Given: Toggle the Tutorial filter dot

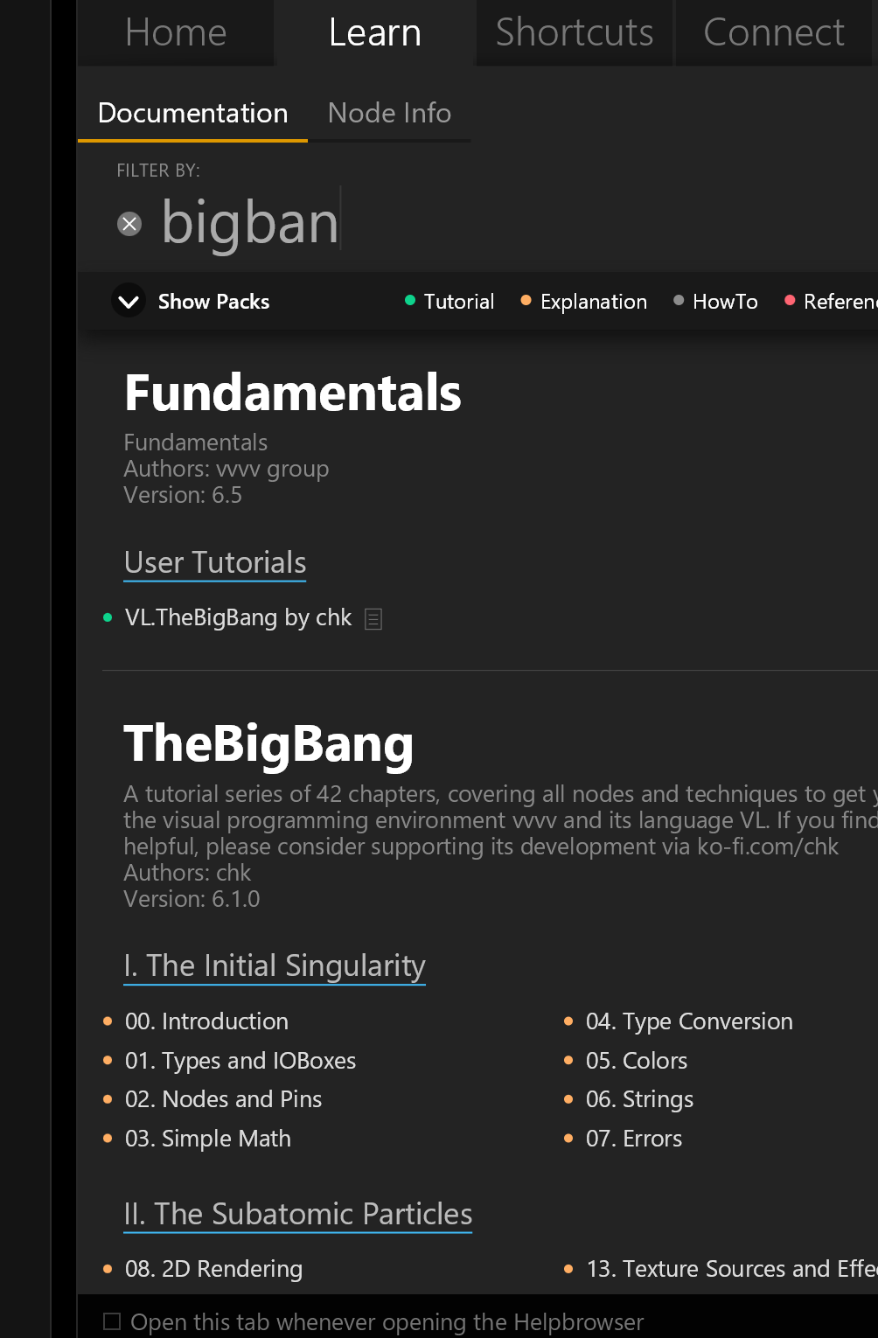Looking at the screenshot, I should (410, 301).
